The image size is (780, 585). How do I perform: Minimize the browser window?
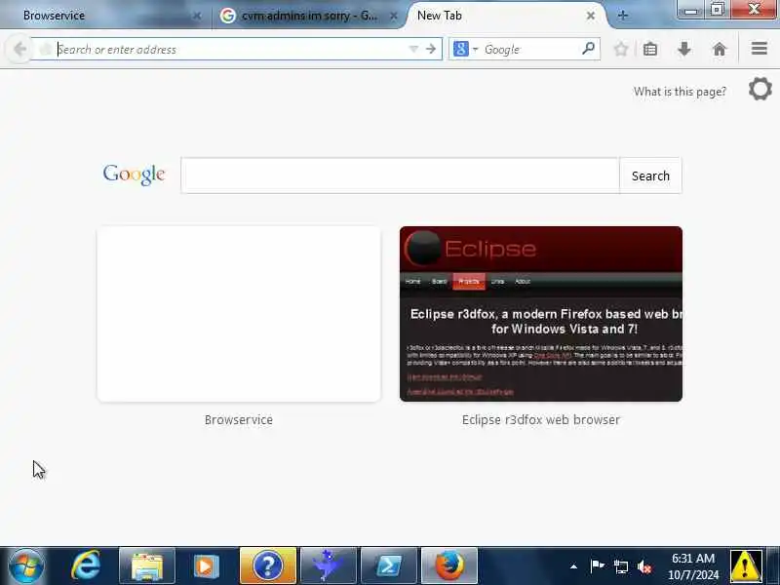tap(690, 10)
